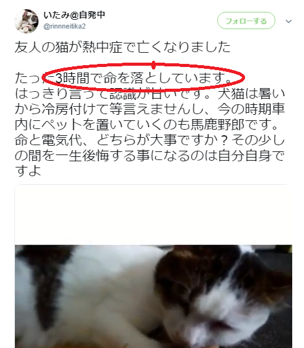Open the @rinnneitika2 handle link
Screen dimensions: 304x348
pyautogui.click(x=65, y=27)
